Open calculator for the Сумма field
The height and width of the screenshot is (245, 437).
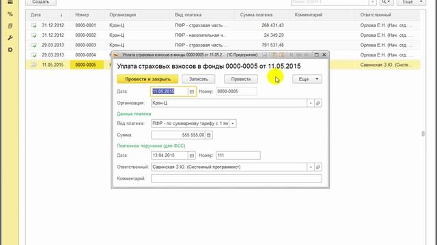coord(209,135)
